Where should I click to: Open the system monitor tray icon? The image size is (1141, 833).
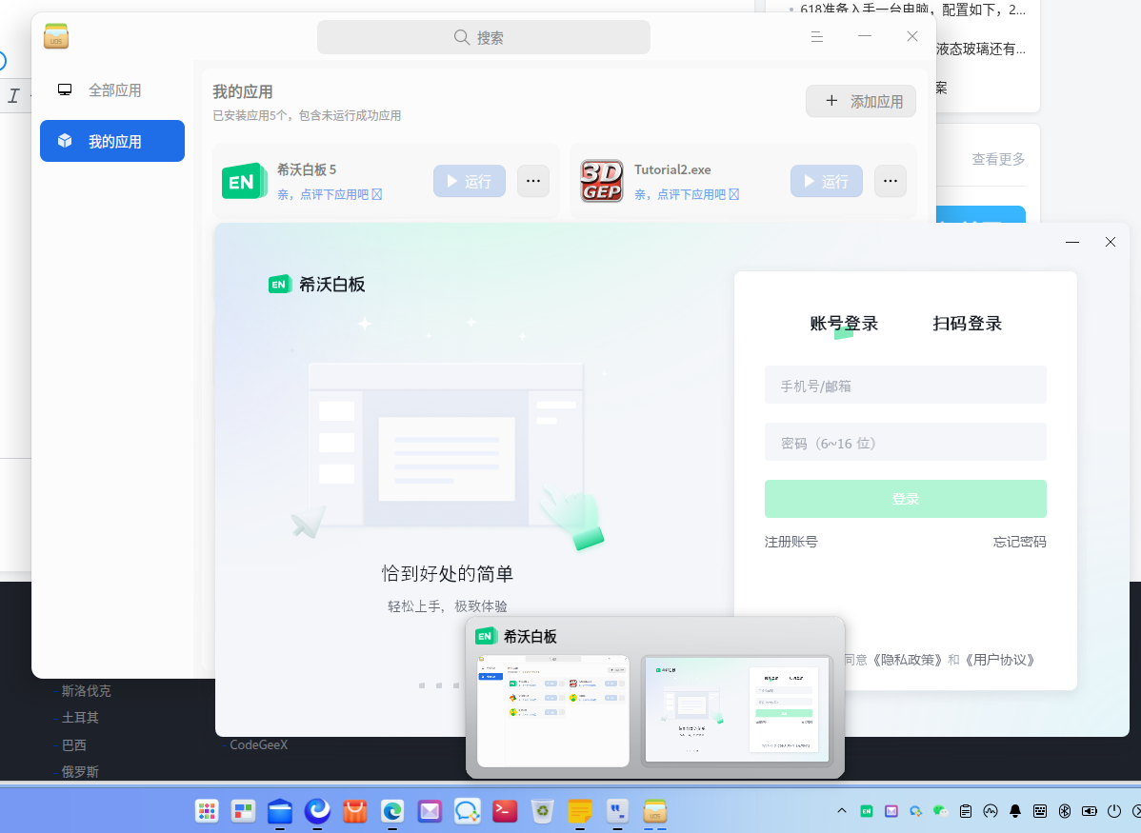click(991, 811)
